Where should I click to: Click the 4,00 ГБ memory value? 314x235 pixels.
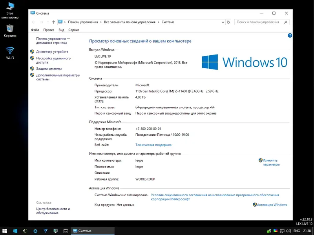coord(141,97)
